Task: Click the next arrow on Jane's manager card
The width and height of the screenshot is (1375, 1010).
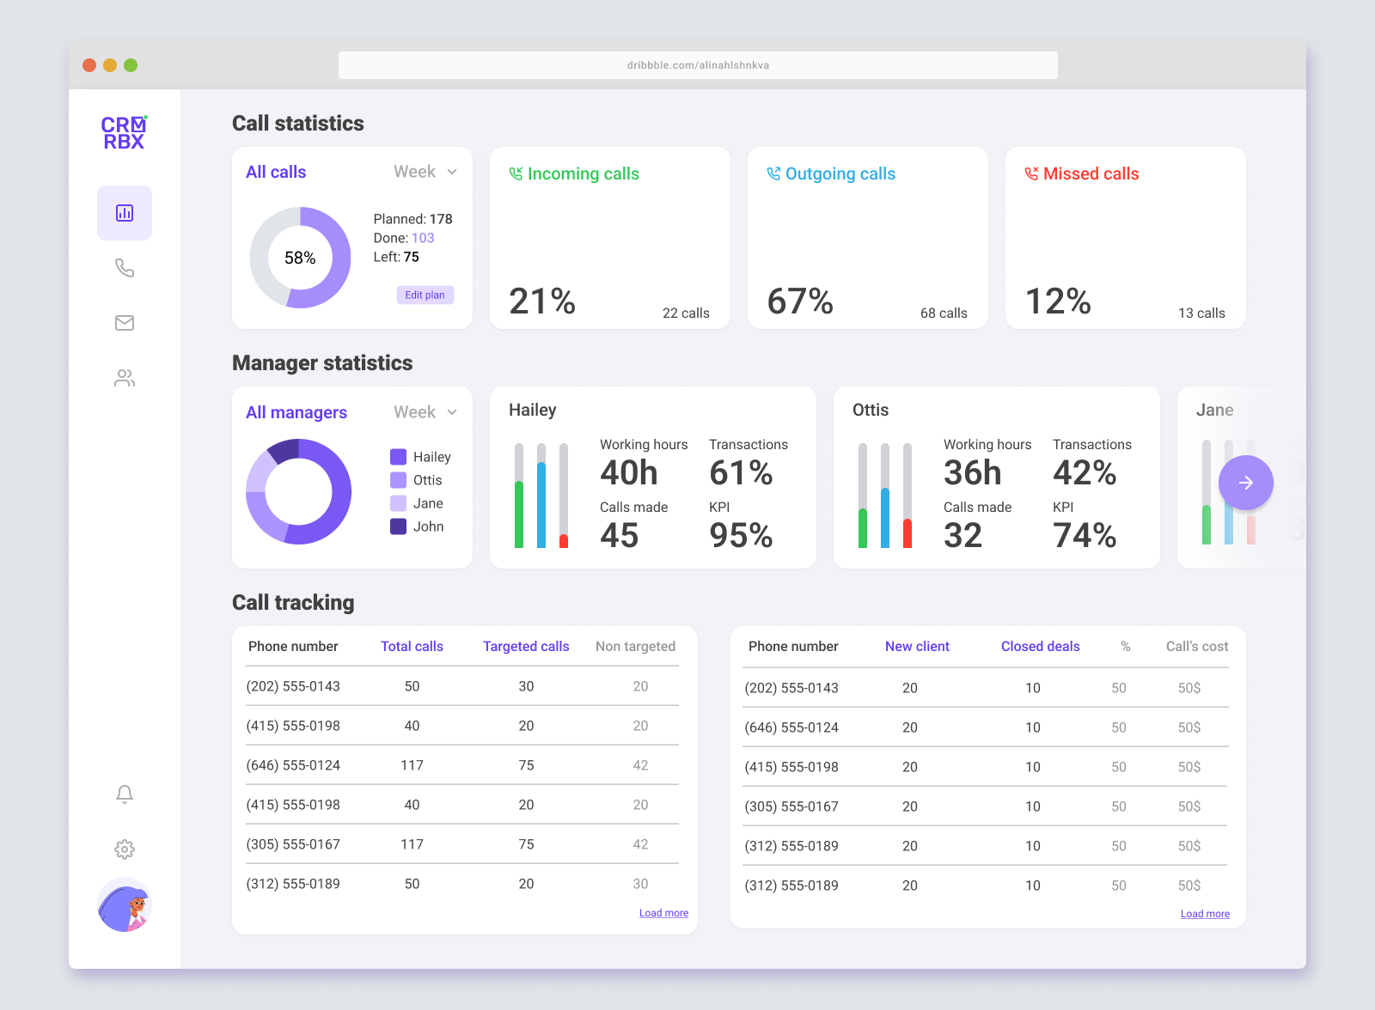Action: (x=1245, y=483)
